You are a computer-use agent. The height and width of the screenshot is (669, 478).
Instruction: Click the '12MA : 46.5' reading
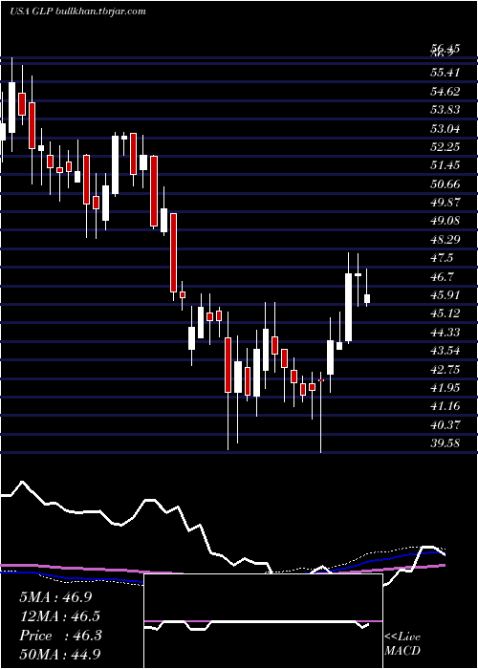click(x=59, y=616)
